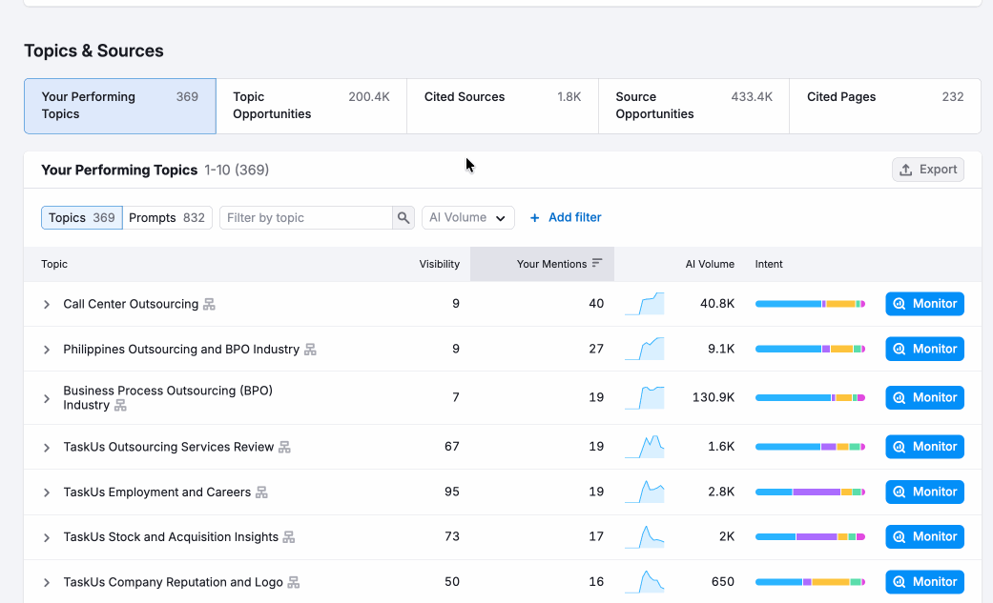Expand the TaskUs Company Reputation and Logo row
Viewport: 993px width, 603px height.
(x=46, y=582)
